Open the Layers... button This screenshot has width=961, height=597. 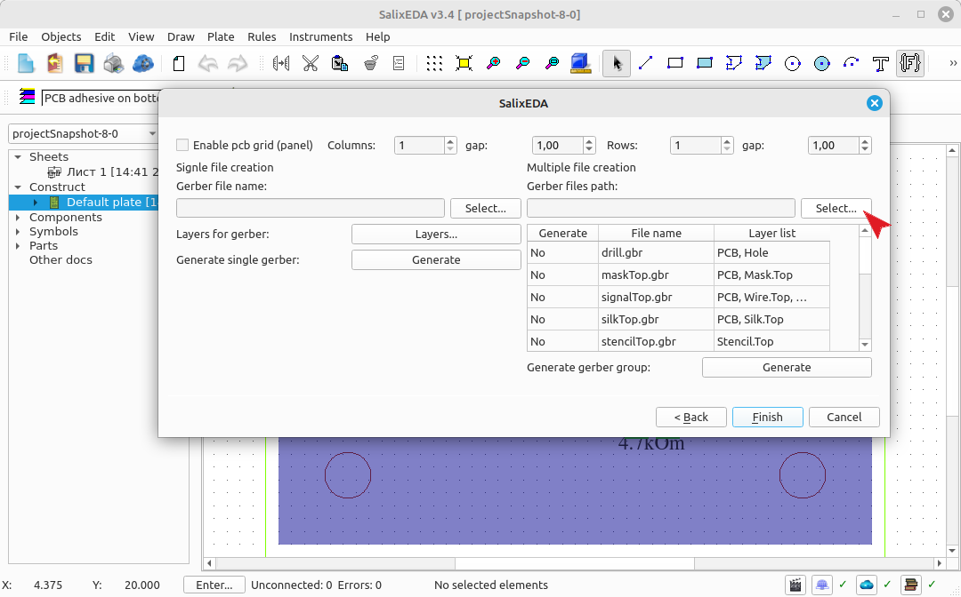coord(436,235)
